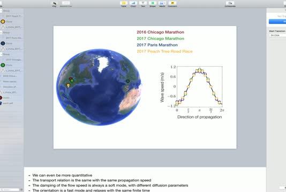Click the '2017 Peach Tree Road Race' text
This screenshot has width=286, height=192.
[165, 51]
